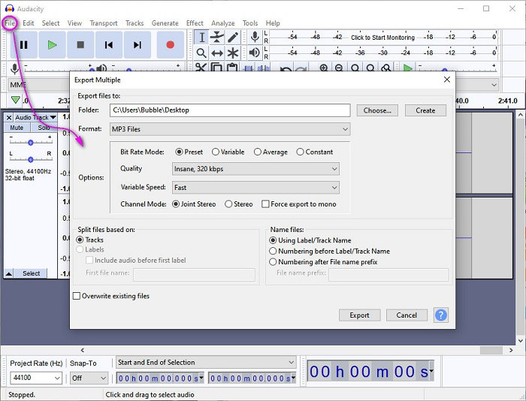Select the Envelope tool
This screenshot has height=401, width=526.
click(x=217, y=38)
